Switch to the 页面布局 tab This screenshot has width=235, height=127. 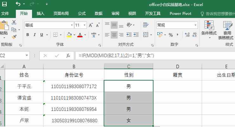(x=61, y=14)
